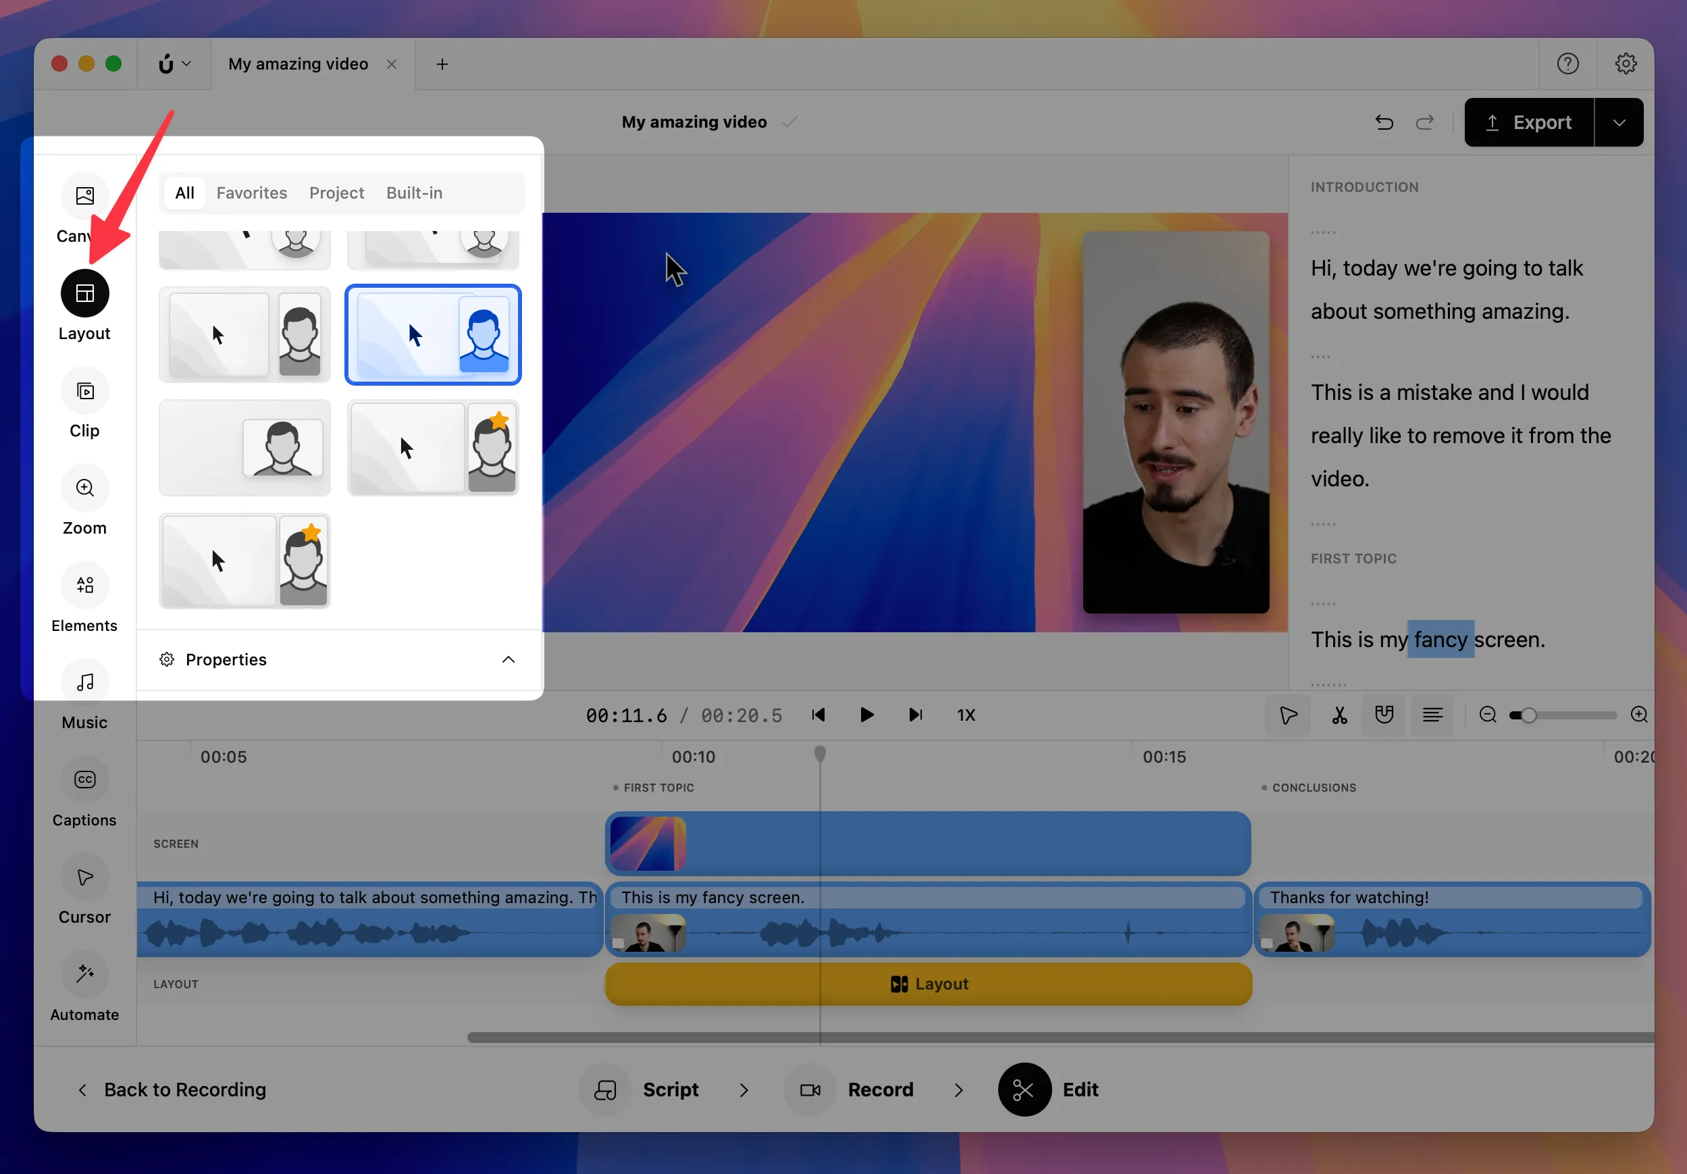Adjust the timeline zoom slider handle
Screen dimensions: 1687x1174
pyautogui.click(x=1528, y=715)
